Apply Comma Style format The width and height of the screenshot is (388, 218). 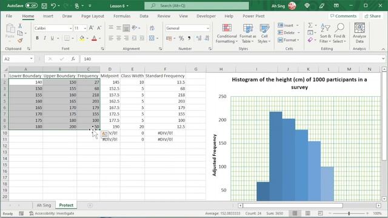pyautogui.click(x=189, y=38)
